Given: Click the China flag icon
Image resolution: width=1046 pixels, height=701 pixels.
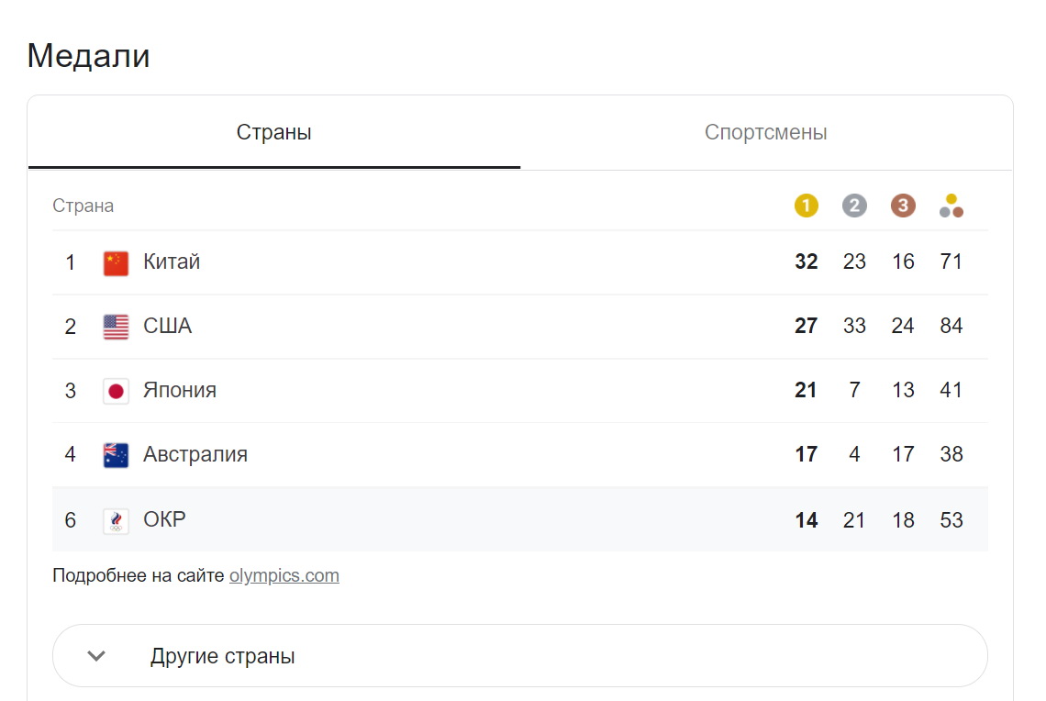Looking at the screenshot, I should coord(117,262).
